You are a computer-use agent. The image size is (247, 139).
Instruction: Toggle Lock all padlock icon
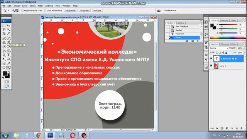pyautogui.click(x=227, y=53)
